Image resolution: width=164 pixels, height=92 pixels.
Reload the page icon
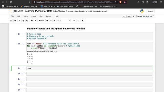point(11,2)
